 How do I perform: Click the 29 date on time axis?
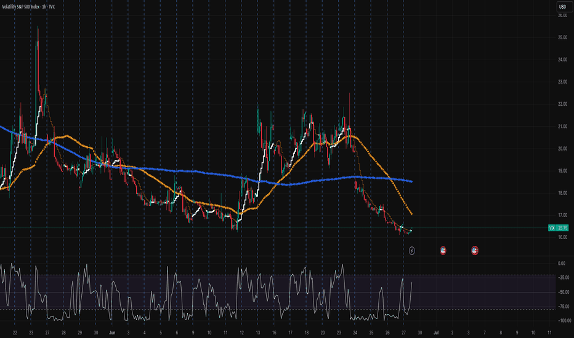pos(80,332)
